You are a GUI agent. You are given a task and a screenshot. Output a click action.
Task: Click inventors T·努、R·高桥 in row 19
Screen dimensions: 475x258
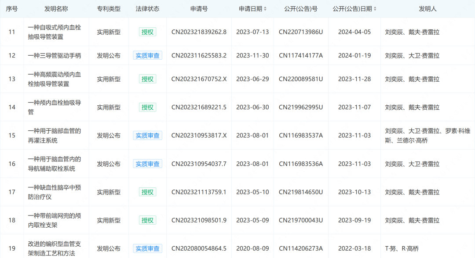[x=402, y=248]
